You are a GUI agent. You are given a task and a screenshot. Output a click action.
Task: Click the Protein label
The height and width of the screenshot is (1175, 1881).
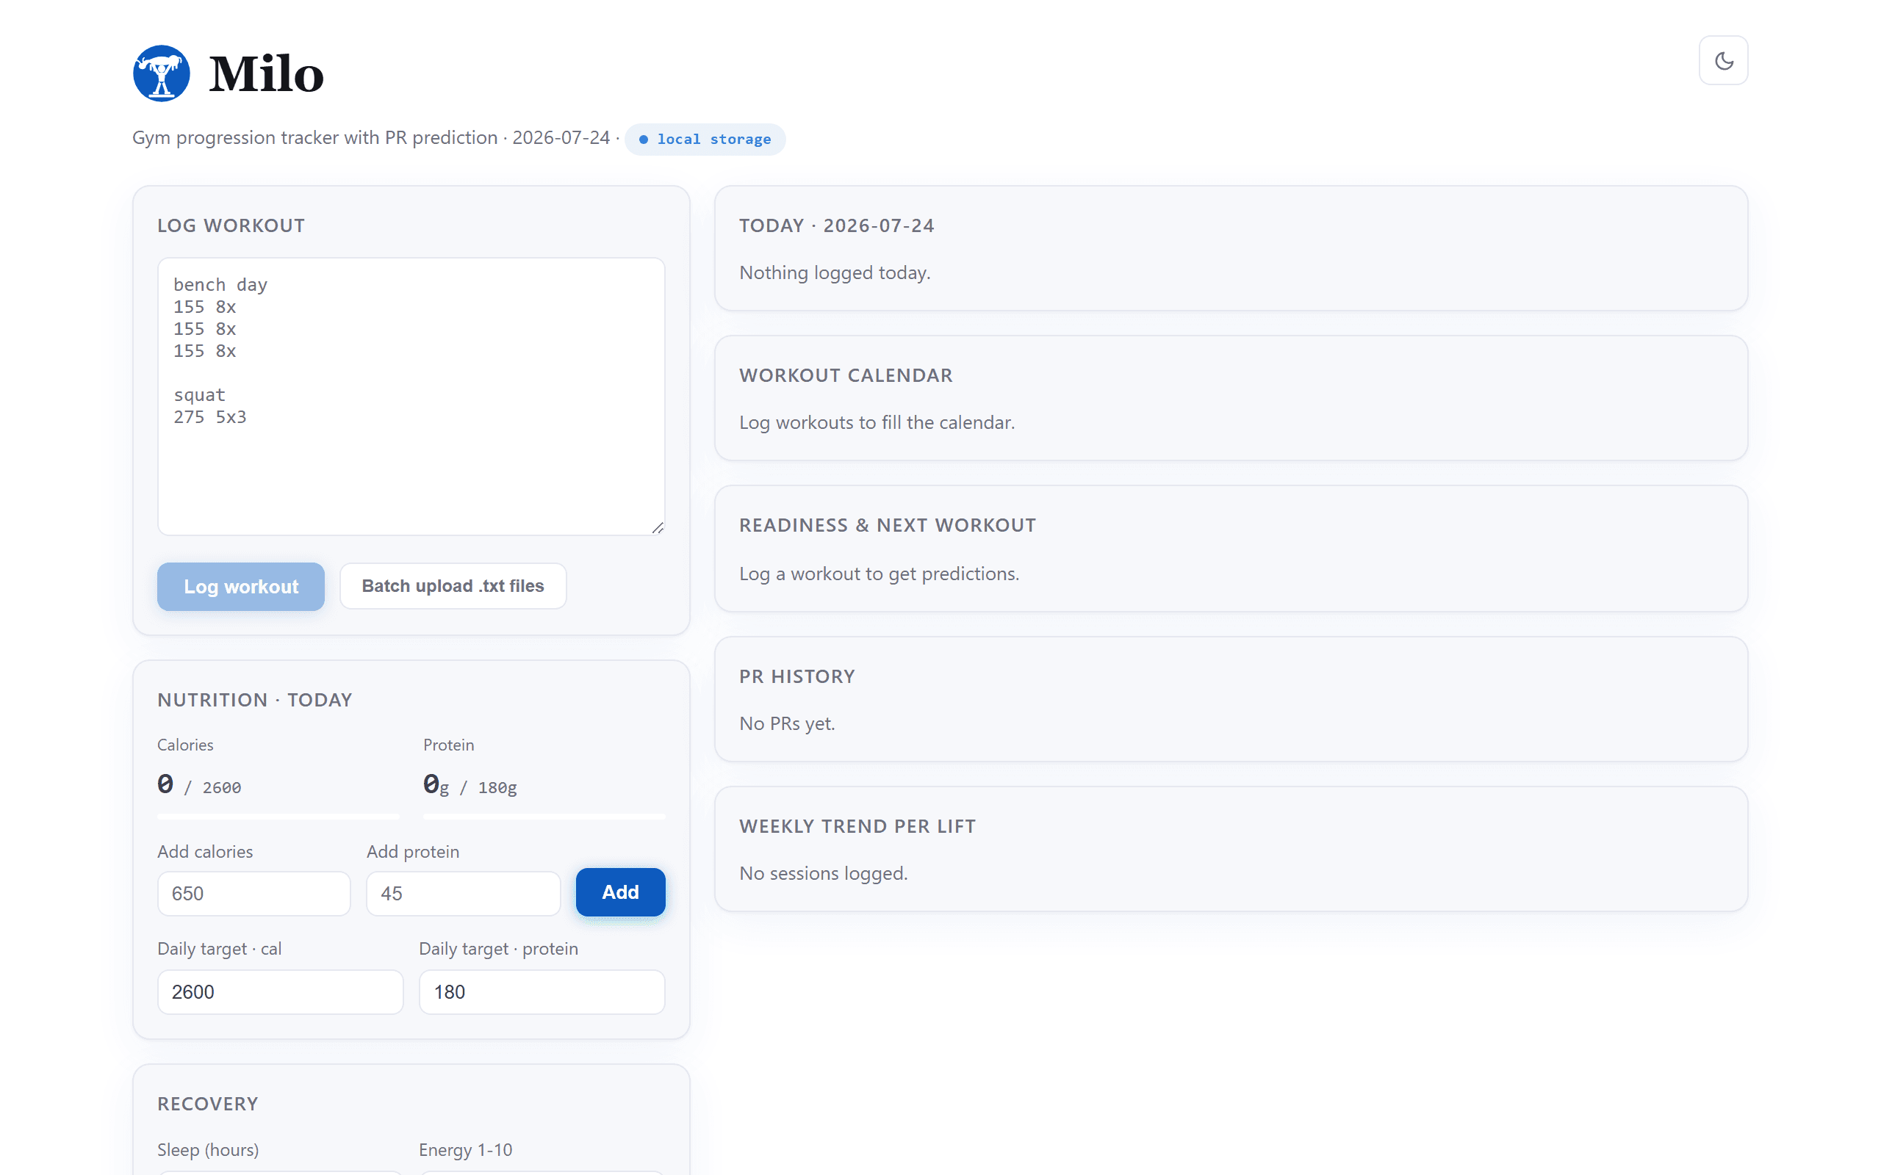(x=448, y=745)
